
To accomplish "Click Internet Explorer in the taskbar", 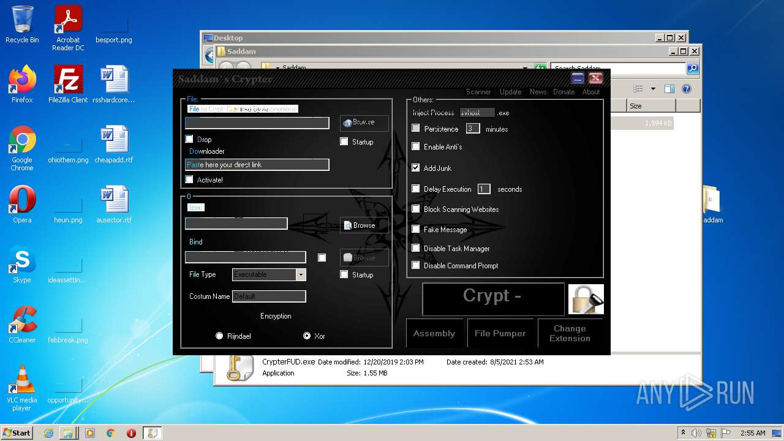I will click(x=48, y=433).
